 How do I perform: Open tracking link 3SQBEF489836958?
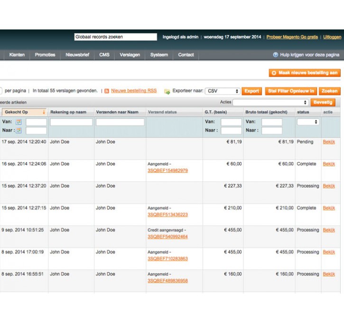click(x=167, y=281)
